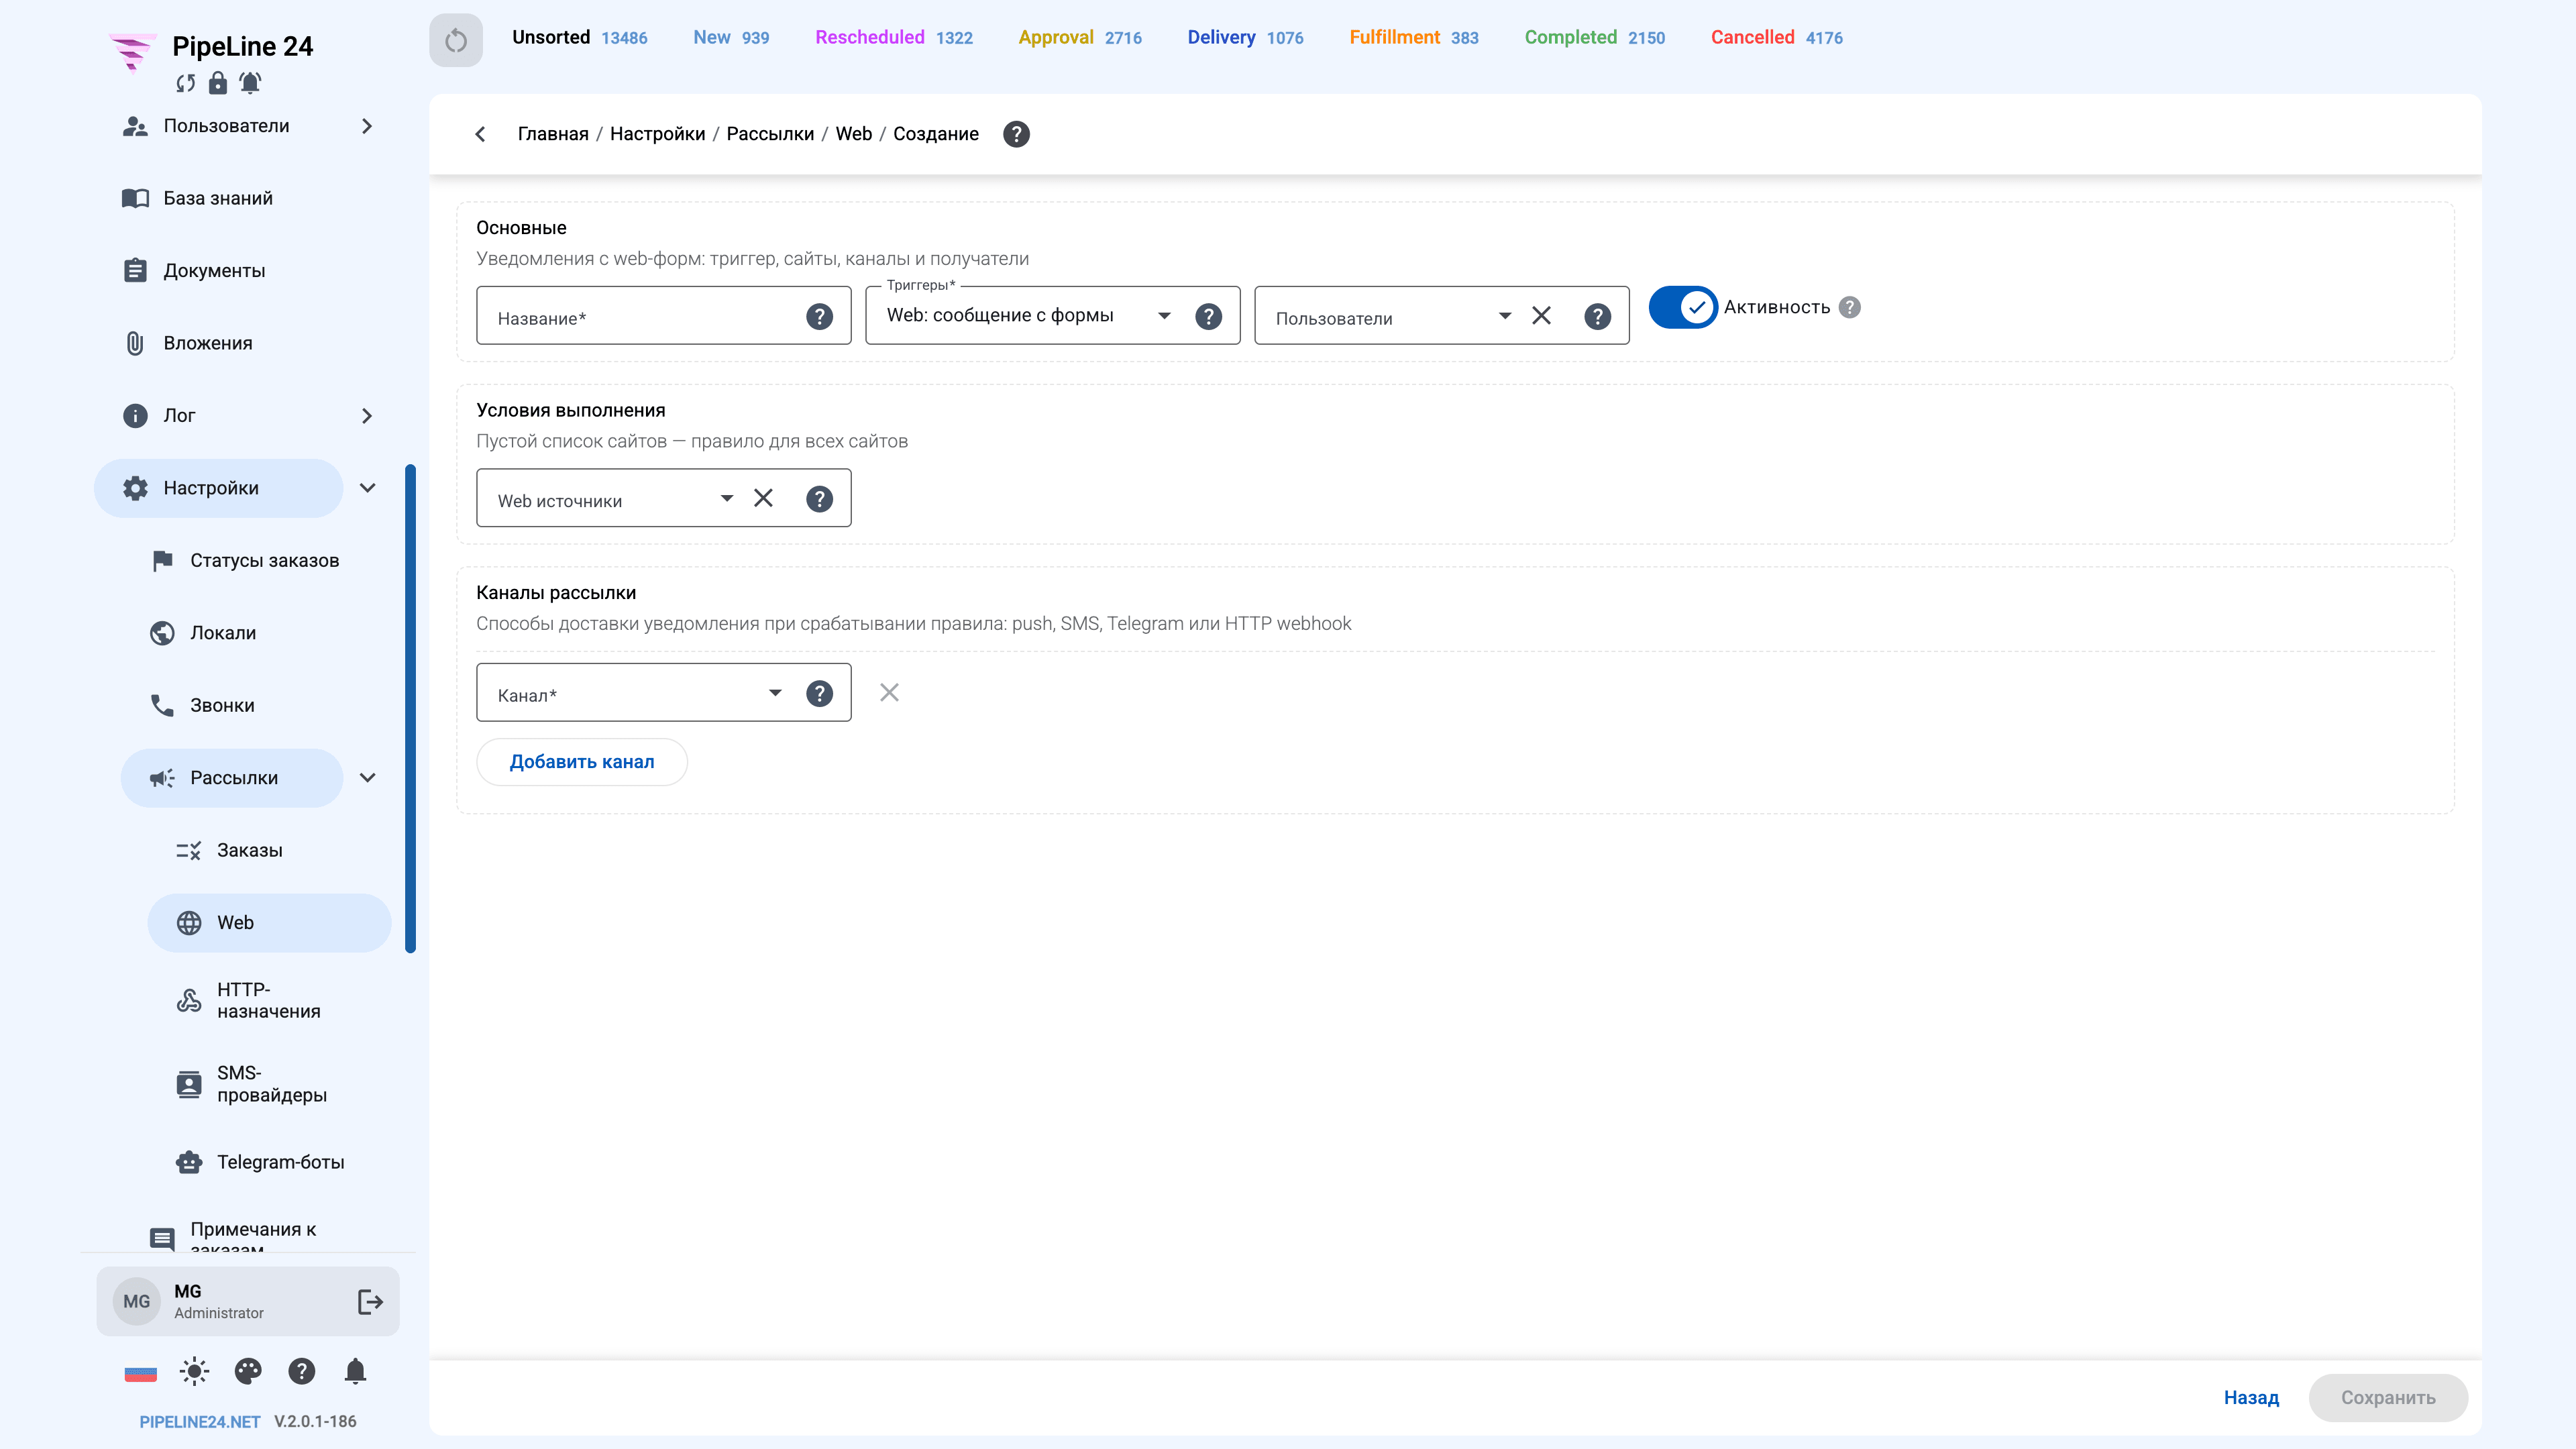
Task: Open the Канал dropdown
Action: point(775,693)
